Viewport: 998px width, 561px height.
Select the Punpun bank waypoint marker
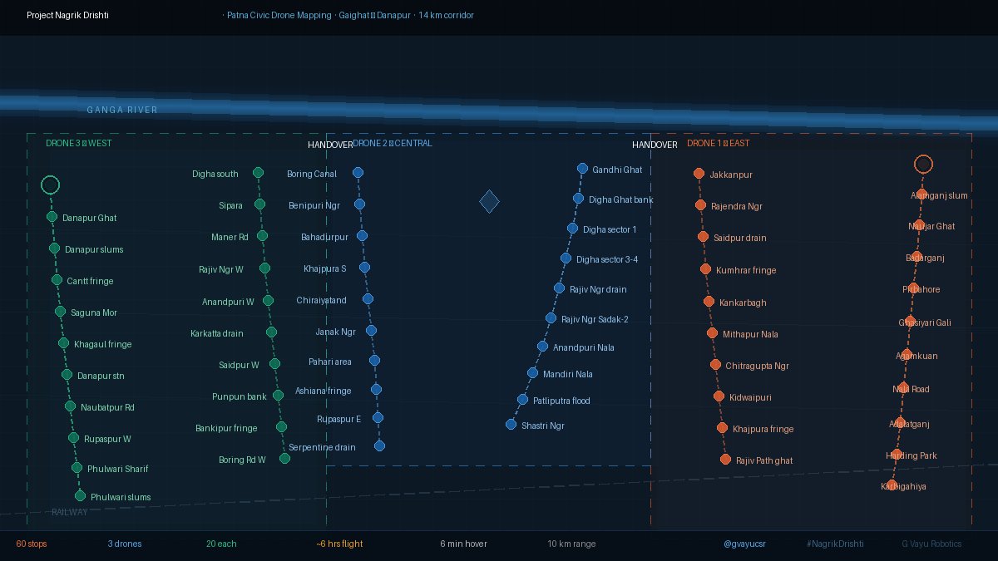[278, 396]
